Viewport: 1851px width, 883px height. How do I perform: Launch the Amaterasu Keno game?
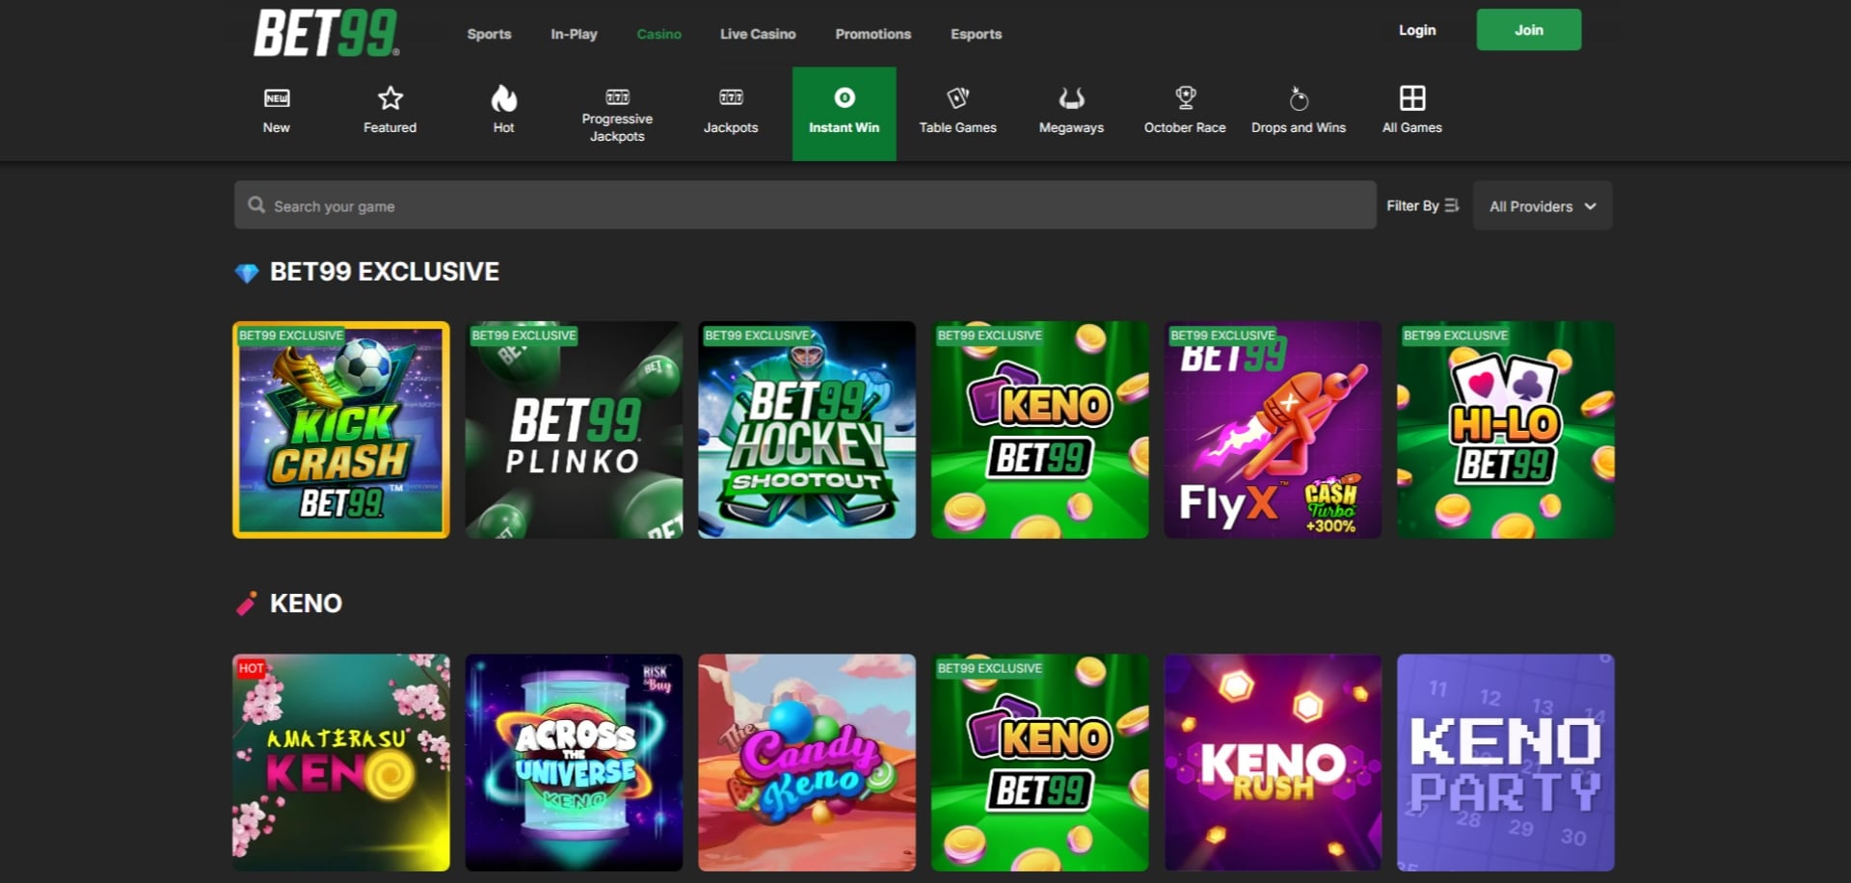point(341,763)
